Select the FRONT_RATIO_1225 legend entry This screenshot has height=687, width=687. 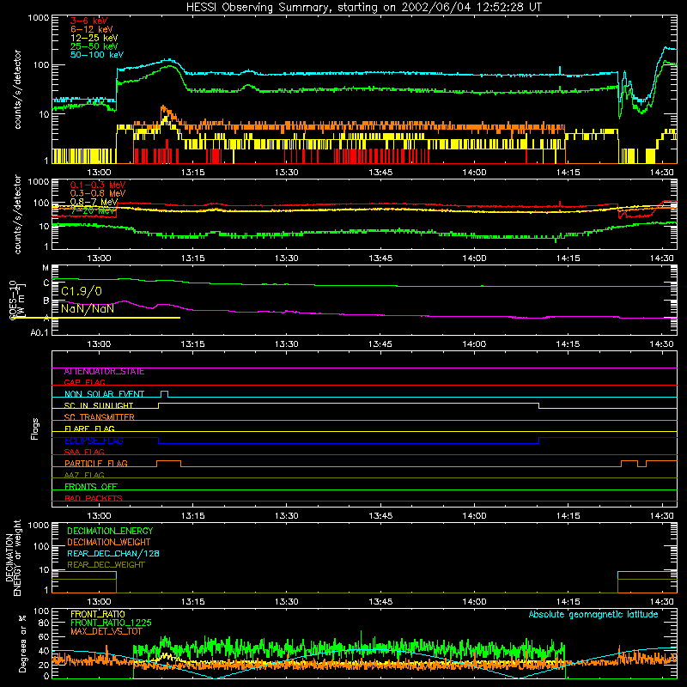pyautogui.click(x=111, y=623)
